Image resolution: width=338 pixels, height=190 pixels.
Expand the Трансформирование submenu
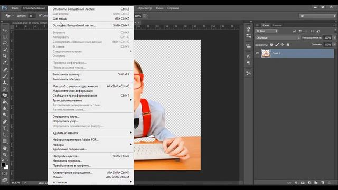pos(90,100)
